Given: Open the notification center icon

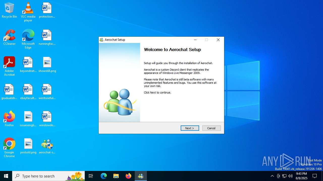Looking at the screenshot, I should (315, 176).
